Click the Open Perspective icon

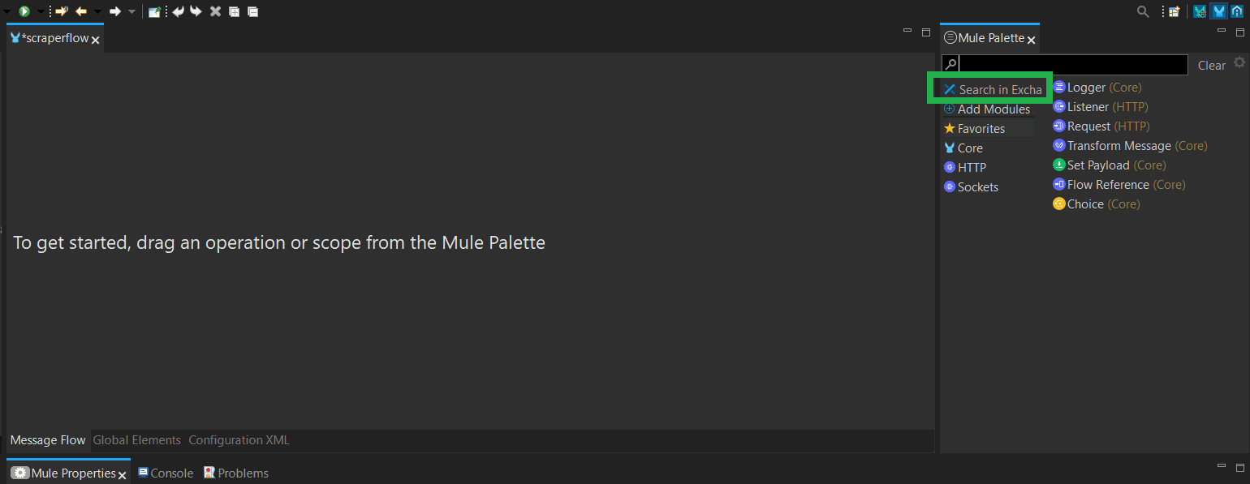coord(1174,11)
